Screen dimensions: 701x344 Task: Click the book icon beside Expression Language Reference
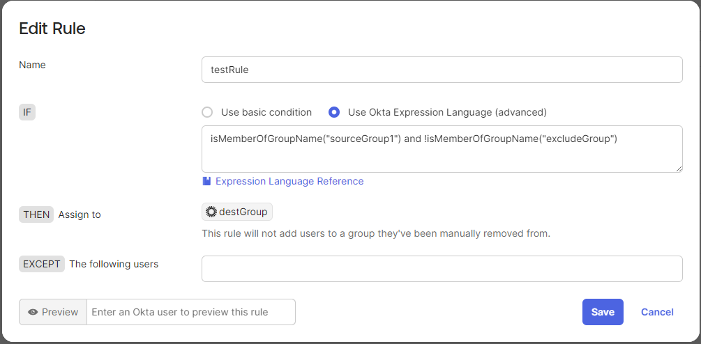click(206, 181)
